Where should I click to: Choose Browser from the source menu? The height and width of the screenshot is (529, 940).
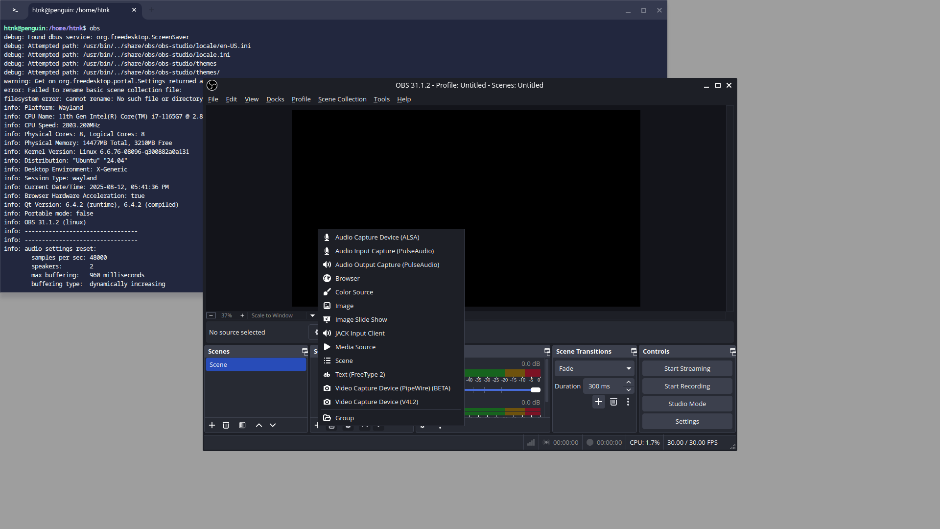point(347,278)
